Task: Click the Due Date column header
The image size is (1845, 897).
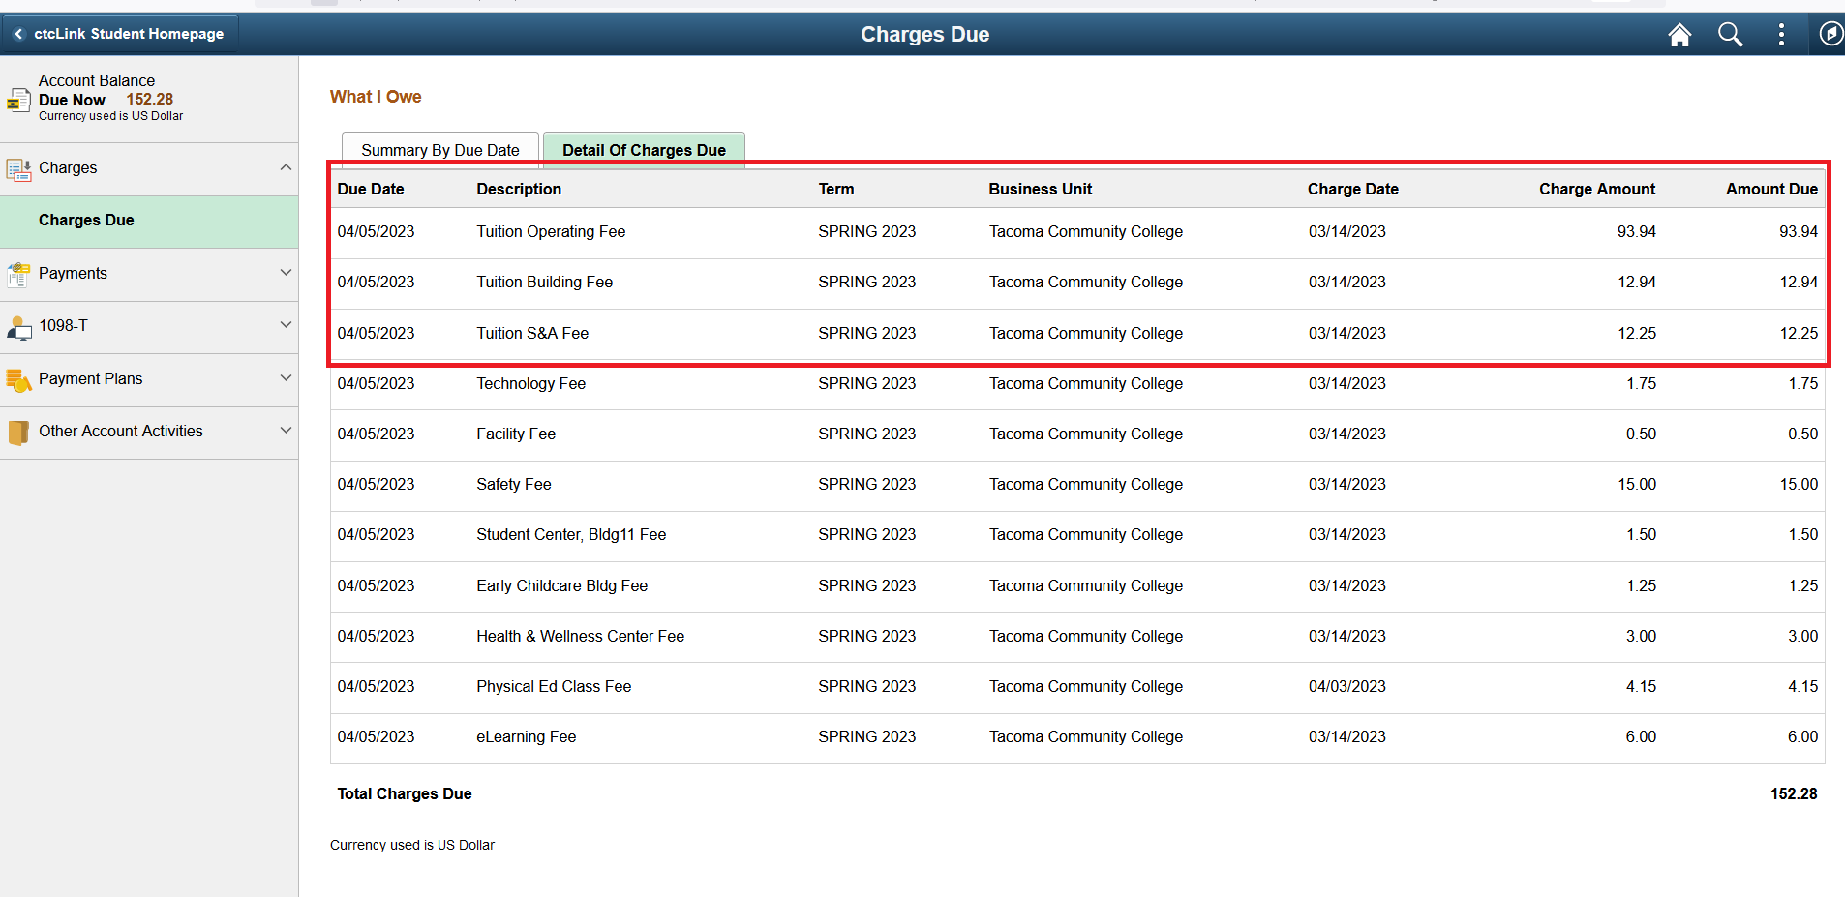Action: tap(371, 190)
